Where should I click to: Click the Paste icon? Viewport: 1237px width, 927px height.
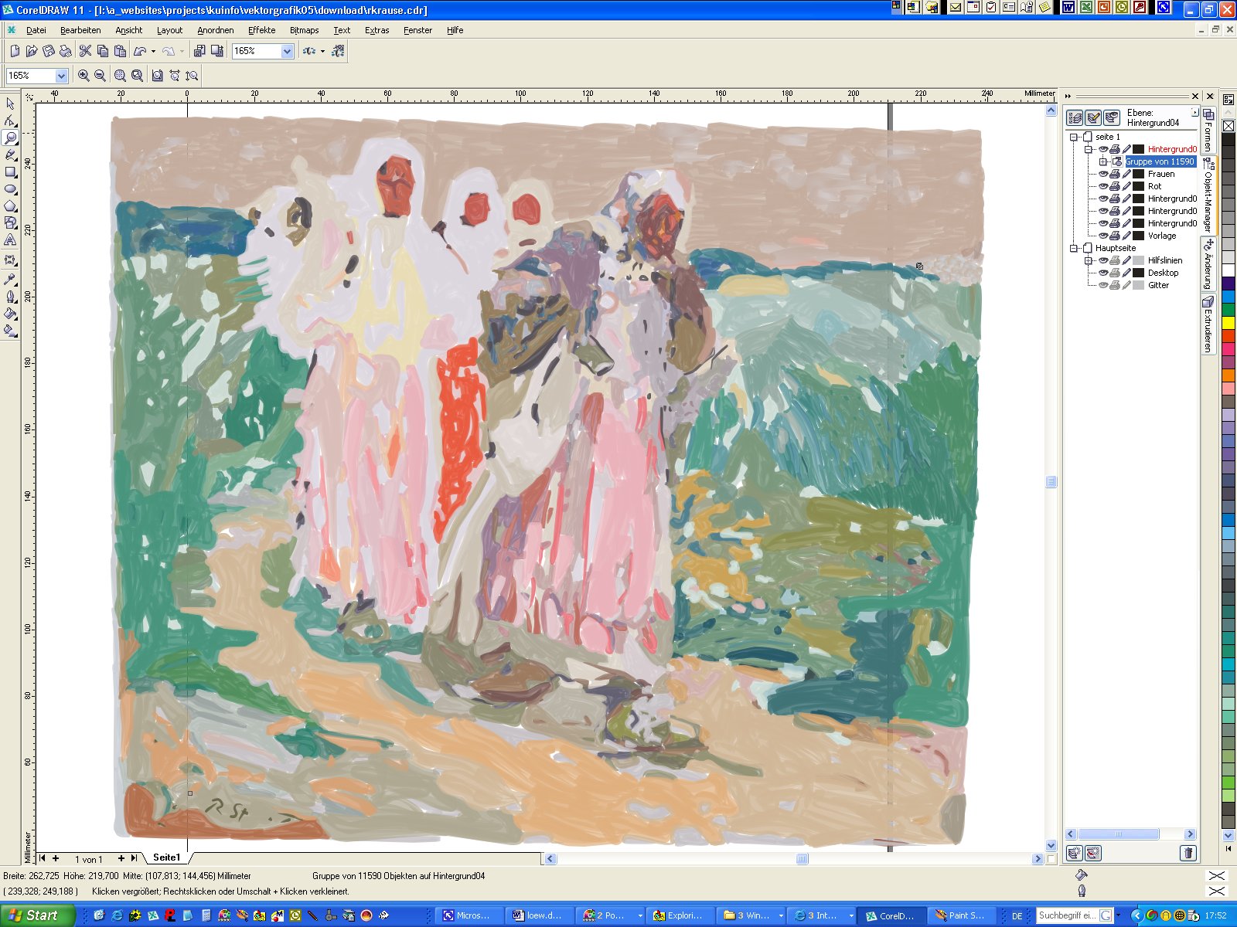tap(120, 51)
